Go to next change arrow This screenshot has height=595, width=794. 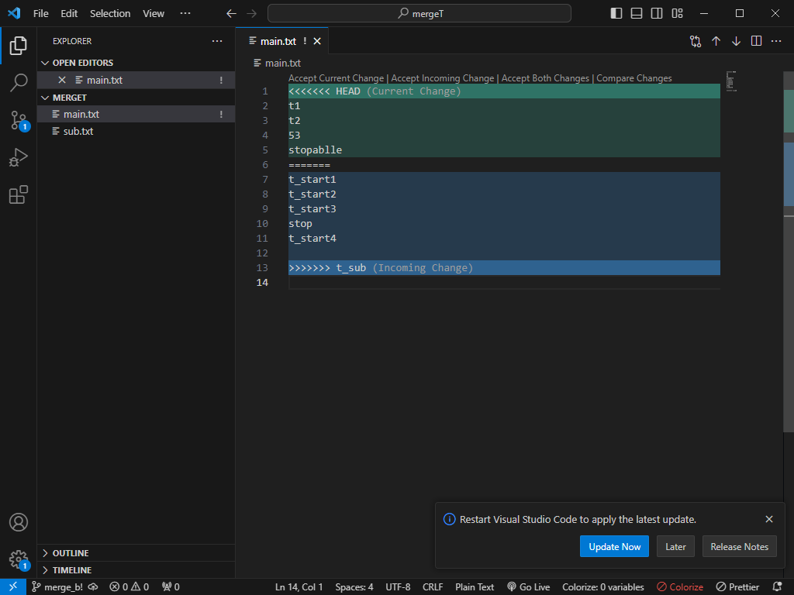pyautogui.click(x=736, y=41)
